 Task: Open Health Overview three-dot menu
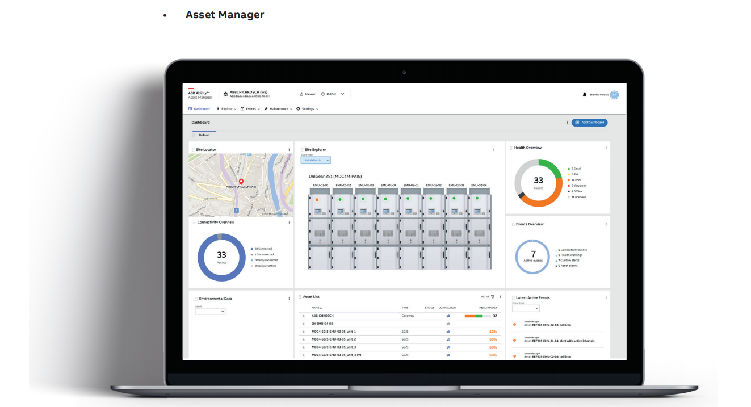click(606, 148)
